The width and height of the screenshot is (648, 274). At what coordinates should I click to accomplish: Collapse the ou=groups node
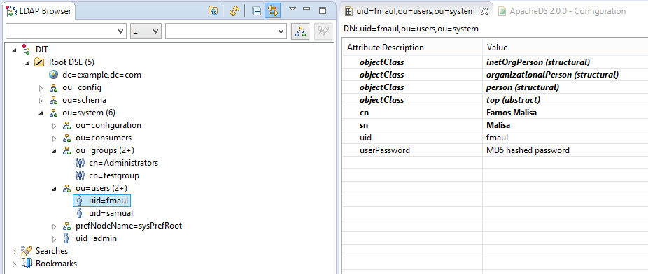coord(54,151)
